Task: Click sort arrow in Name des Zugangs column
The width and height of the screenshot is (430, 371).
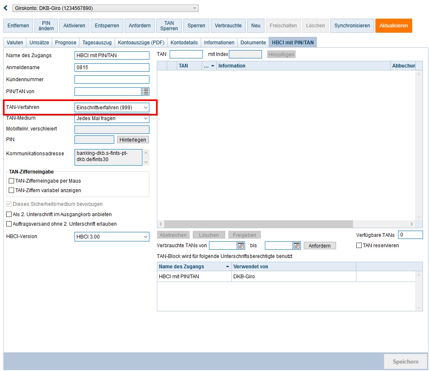Action: point(228,267)
